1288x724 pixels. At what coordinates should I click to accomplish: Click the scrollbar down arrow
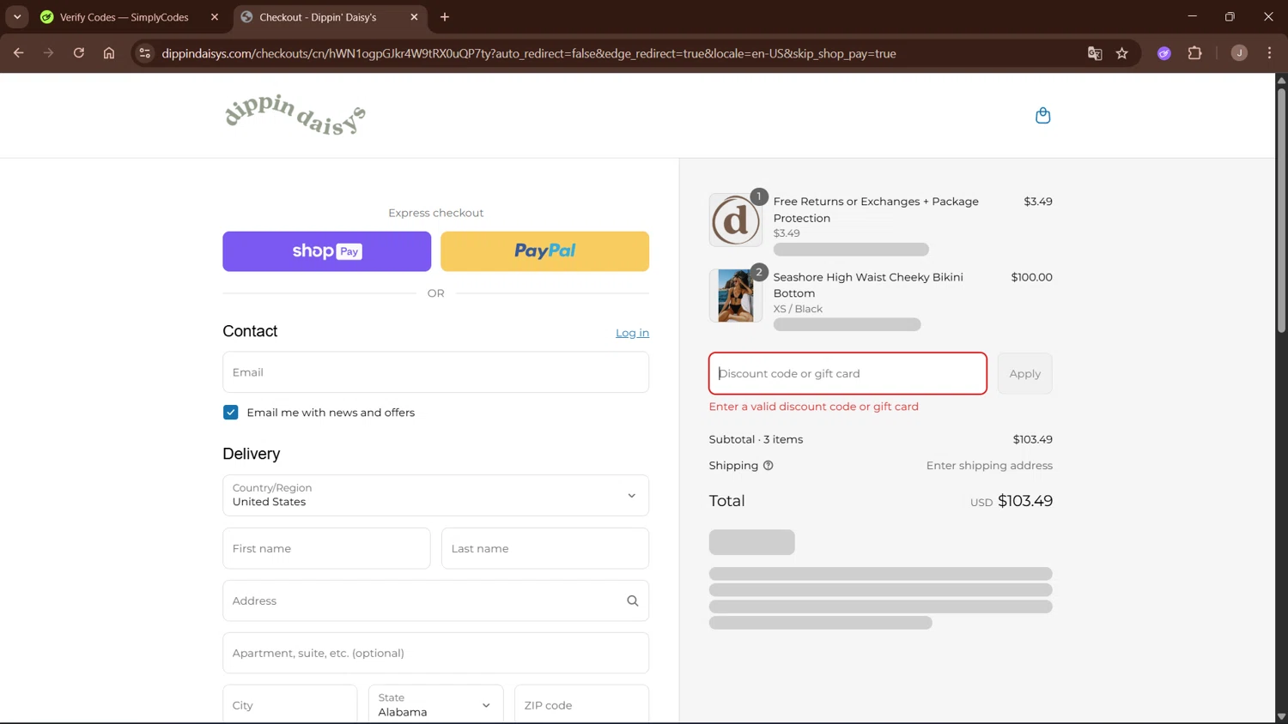(1281, 716)
